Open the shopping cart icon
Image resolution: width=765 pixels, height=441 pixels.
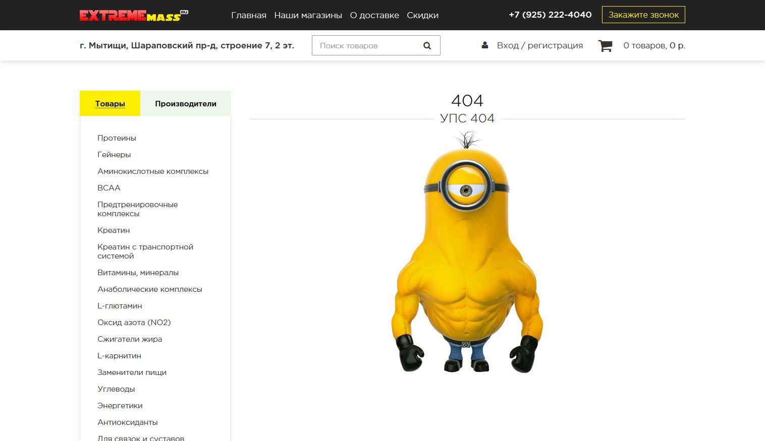[605, 46]
